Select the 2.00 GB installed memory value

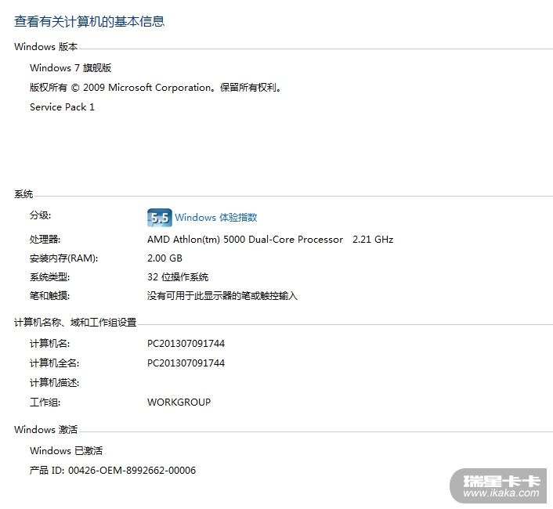(164, 258)
